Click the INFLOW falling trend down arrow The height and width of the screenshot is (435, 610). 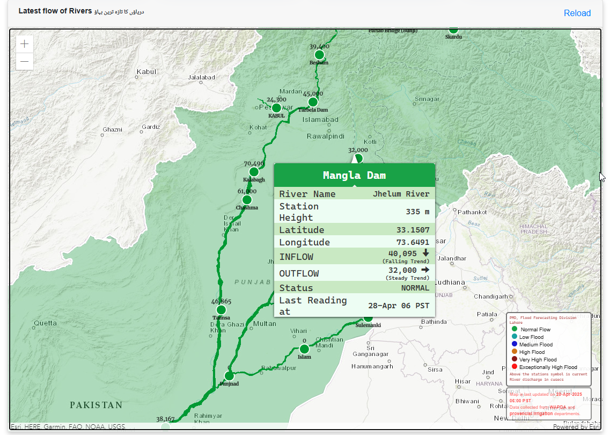click(426, 253)
